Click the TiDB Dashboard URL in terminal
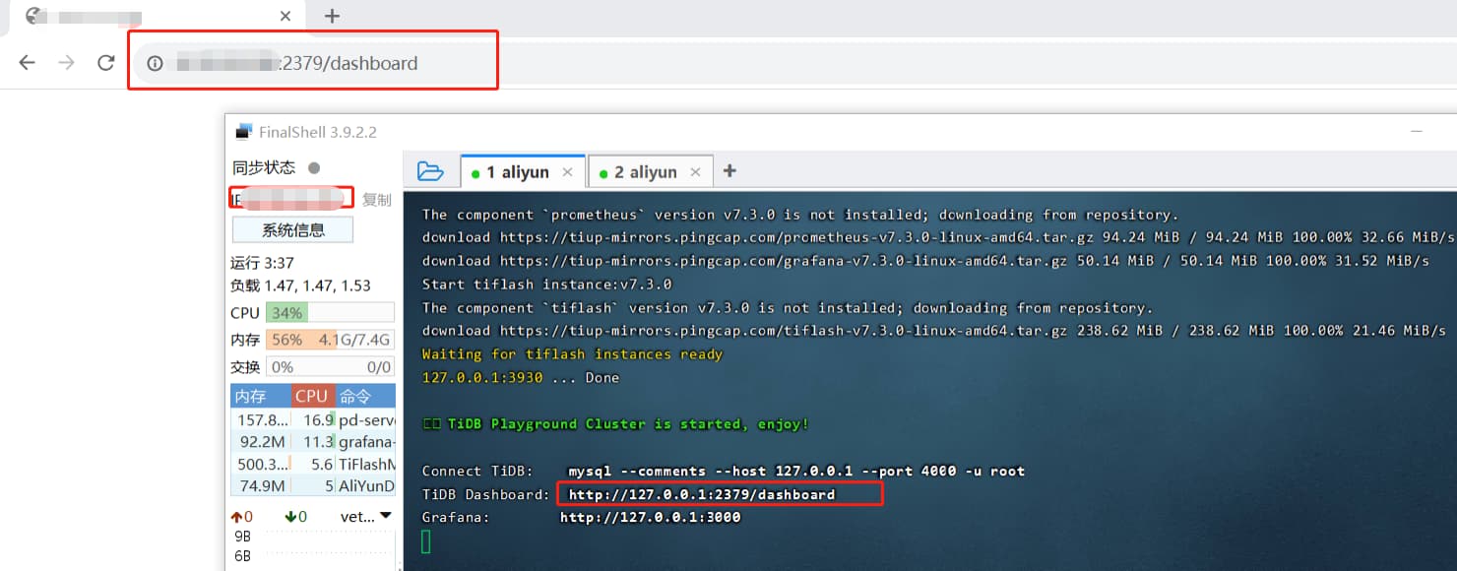The width and height of the screenshot is (1457, 571). [702, 494]
